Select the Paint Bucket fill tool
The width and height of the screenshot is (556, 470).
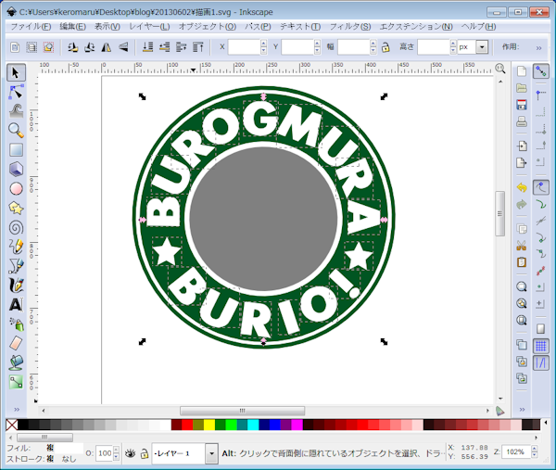pyautogui.click(x=16, y=362)
